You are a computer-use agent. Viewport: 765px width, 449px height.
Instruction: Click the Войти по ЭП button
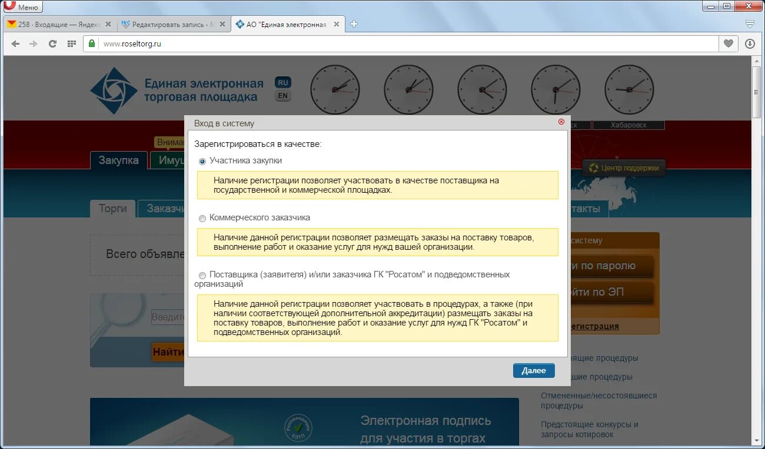(612, 292)
